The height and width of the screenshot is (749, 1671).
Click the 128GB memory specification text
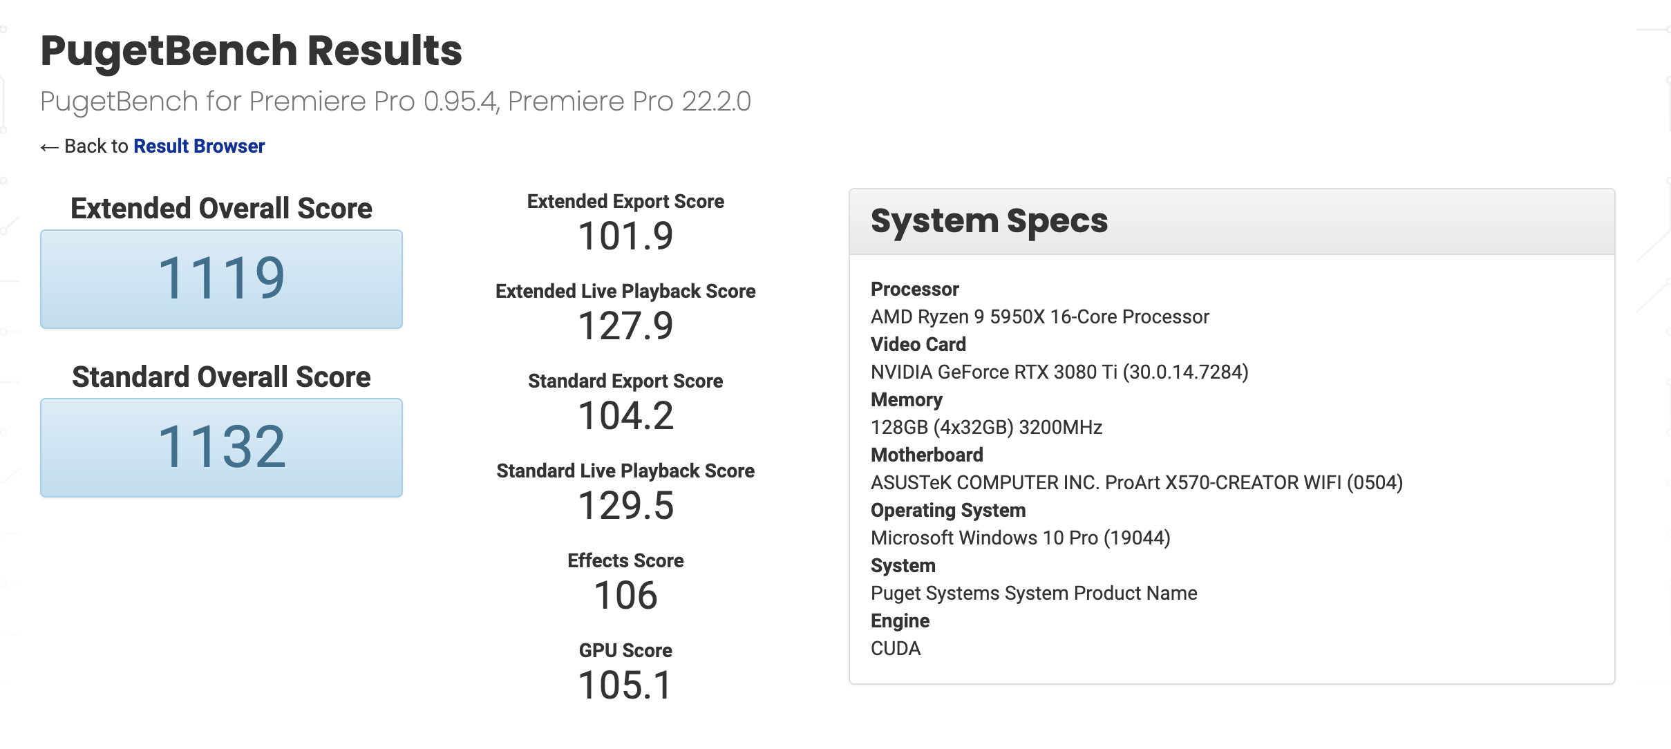[x=986, y=428]
